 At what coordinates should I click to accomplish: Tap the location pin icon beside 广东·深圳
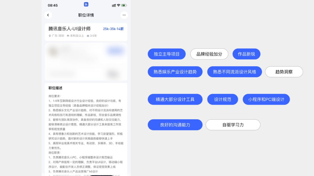point(50,36)
